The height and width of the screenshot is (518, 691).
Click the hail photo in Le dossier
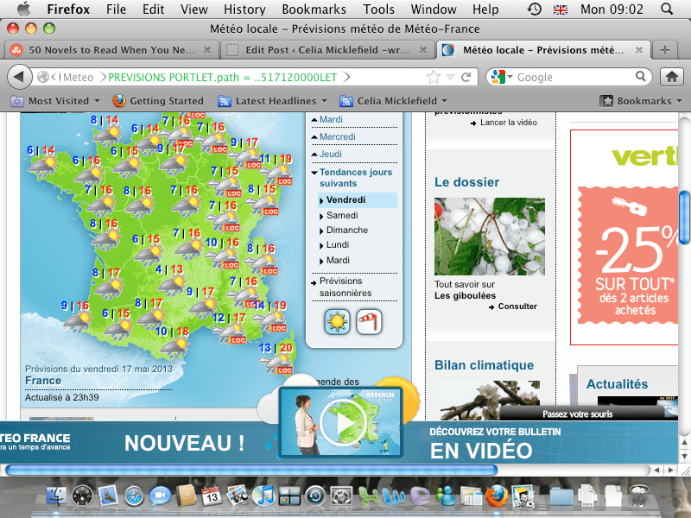[x=490, y=237]
